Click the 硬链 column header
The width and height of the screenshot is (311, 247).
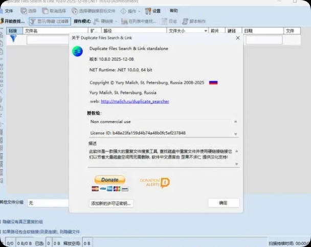[x=233, y=31]
